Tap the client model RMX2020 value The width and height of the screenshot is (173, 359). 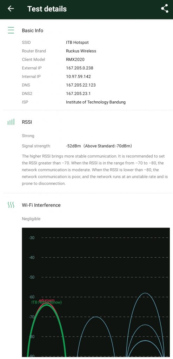pos(75,60)
